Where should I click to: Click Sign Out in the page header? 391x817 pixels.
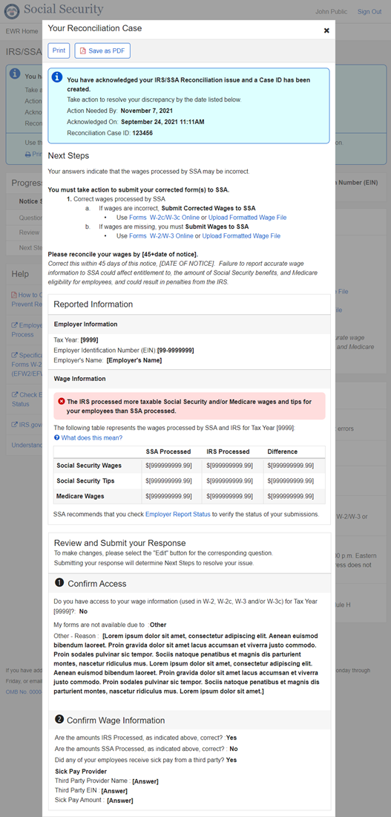pos(369,12)
